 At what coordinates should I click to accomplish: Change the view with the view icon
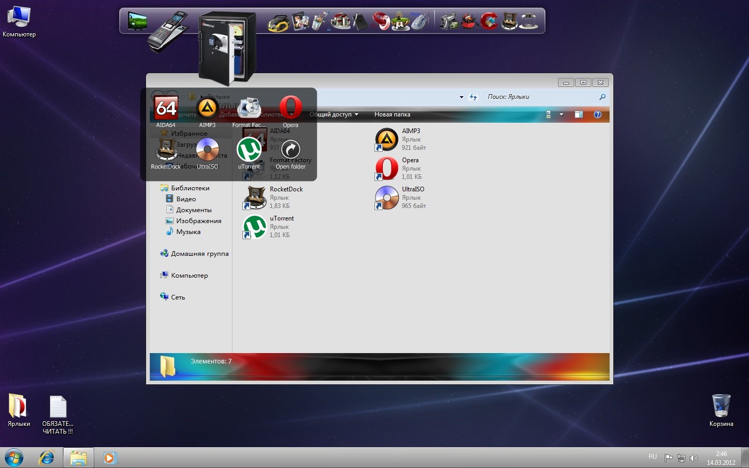(548, 114)
